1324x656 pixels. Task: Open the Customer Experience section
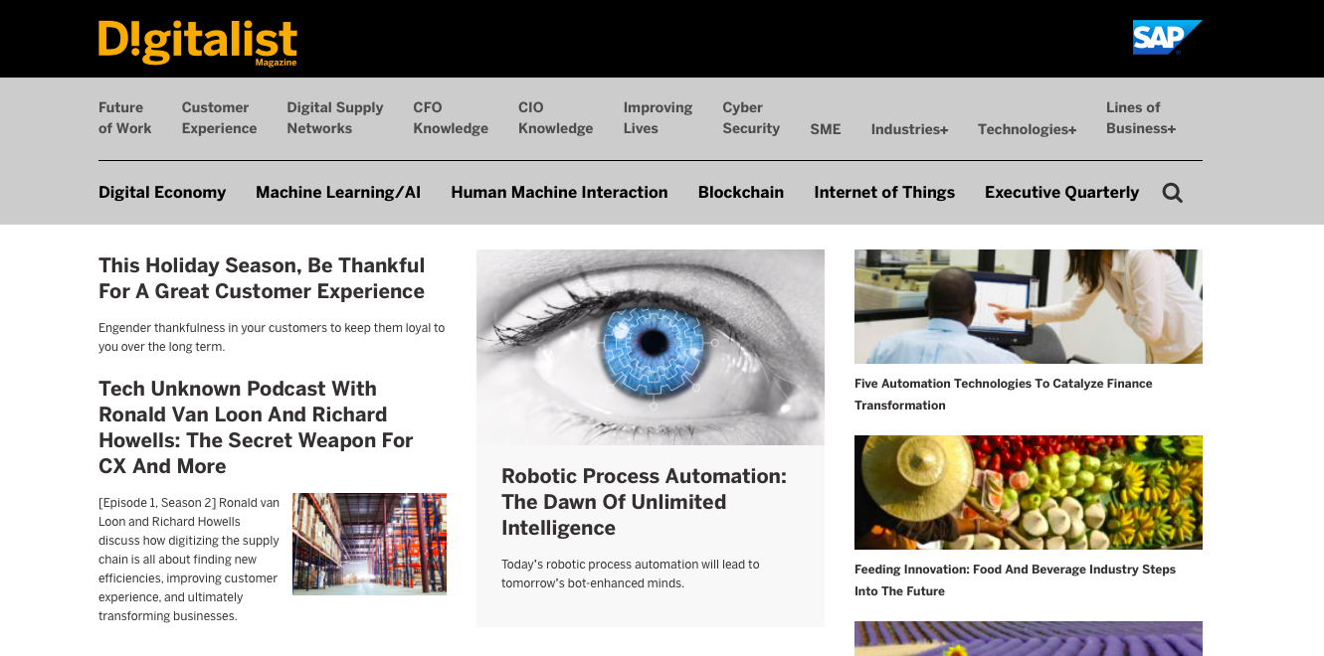pos(219,118)
